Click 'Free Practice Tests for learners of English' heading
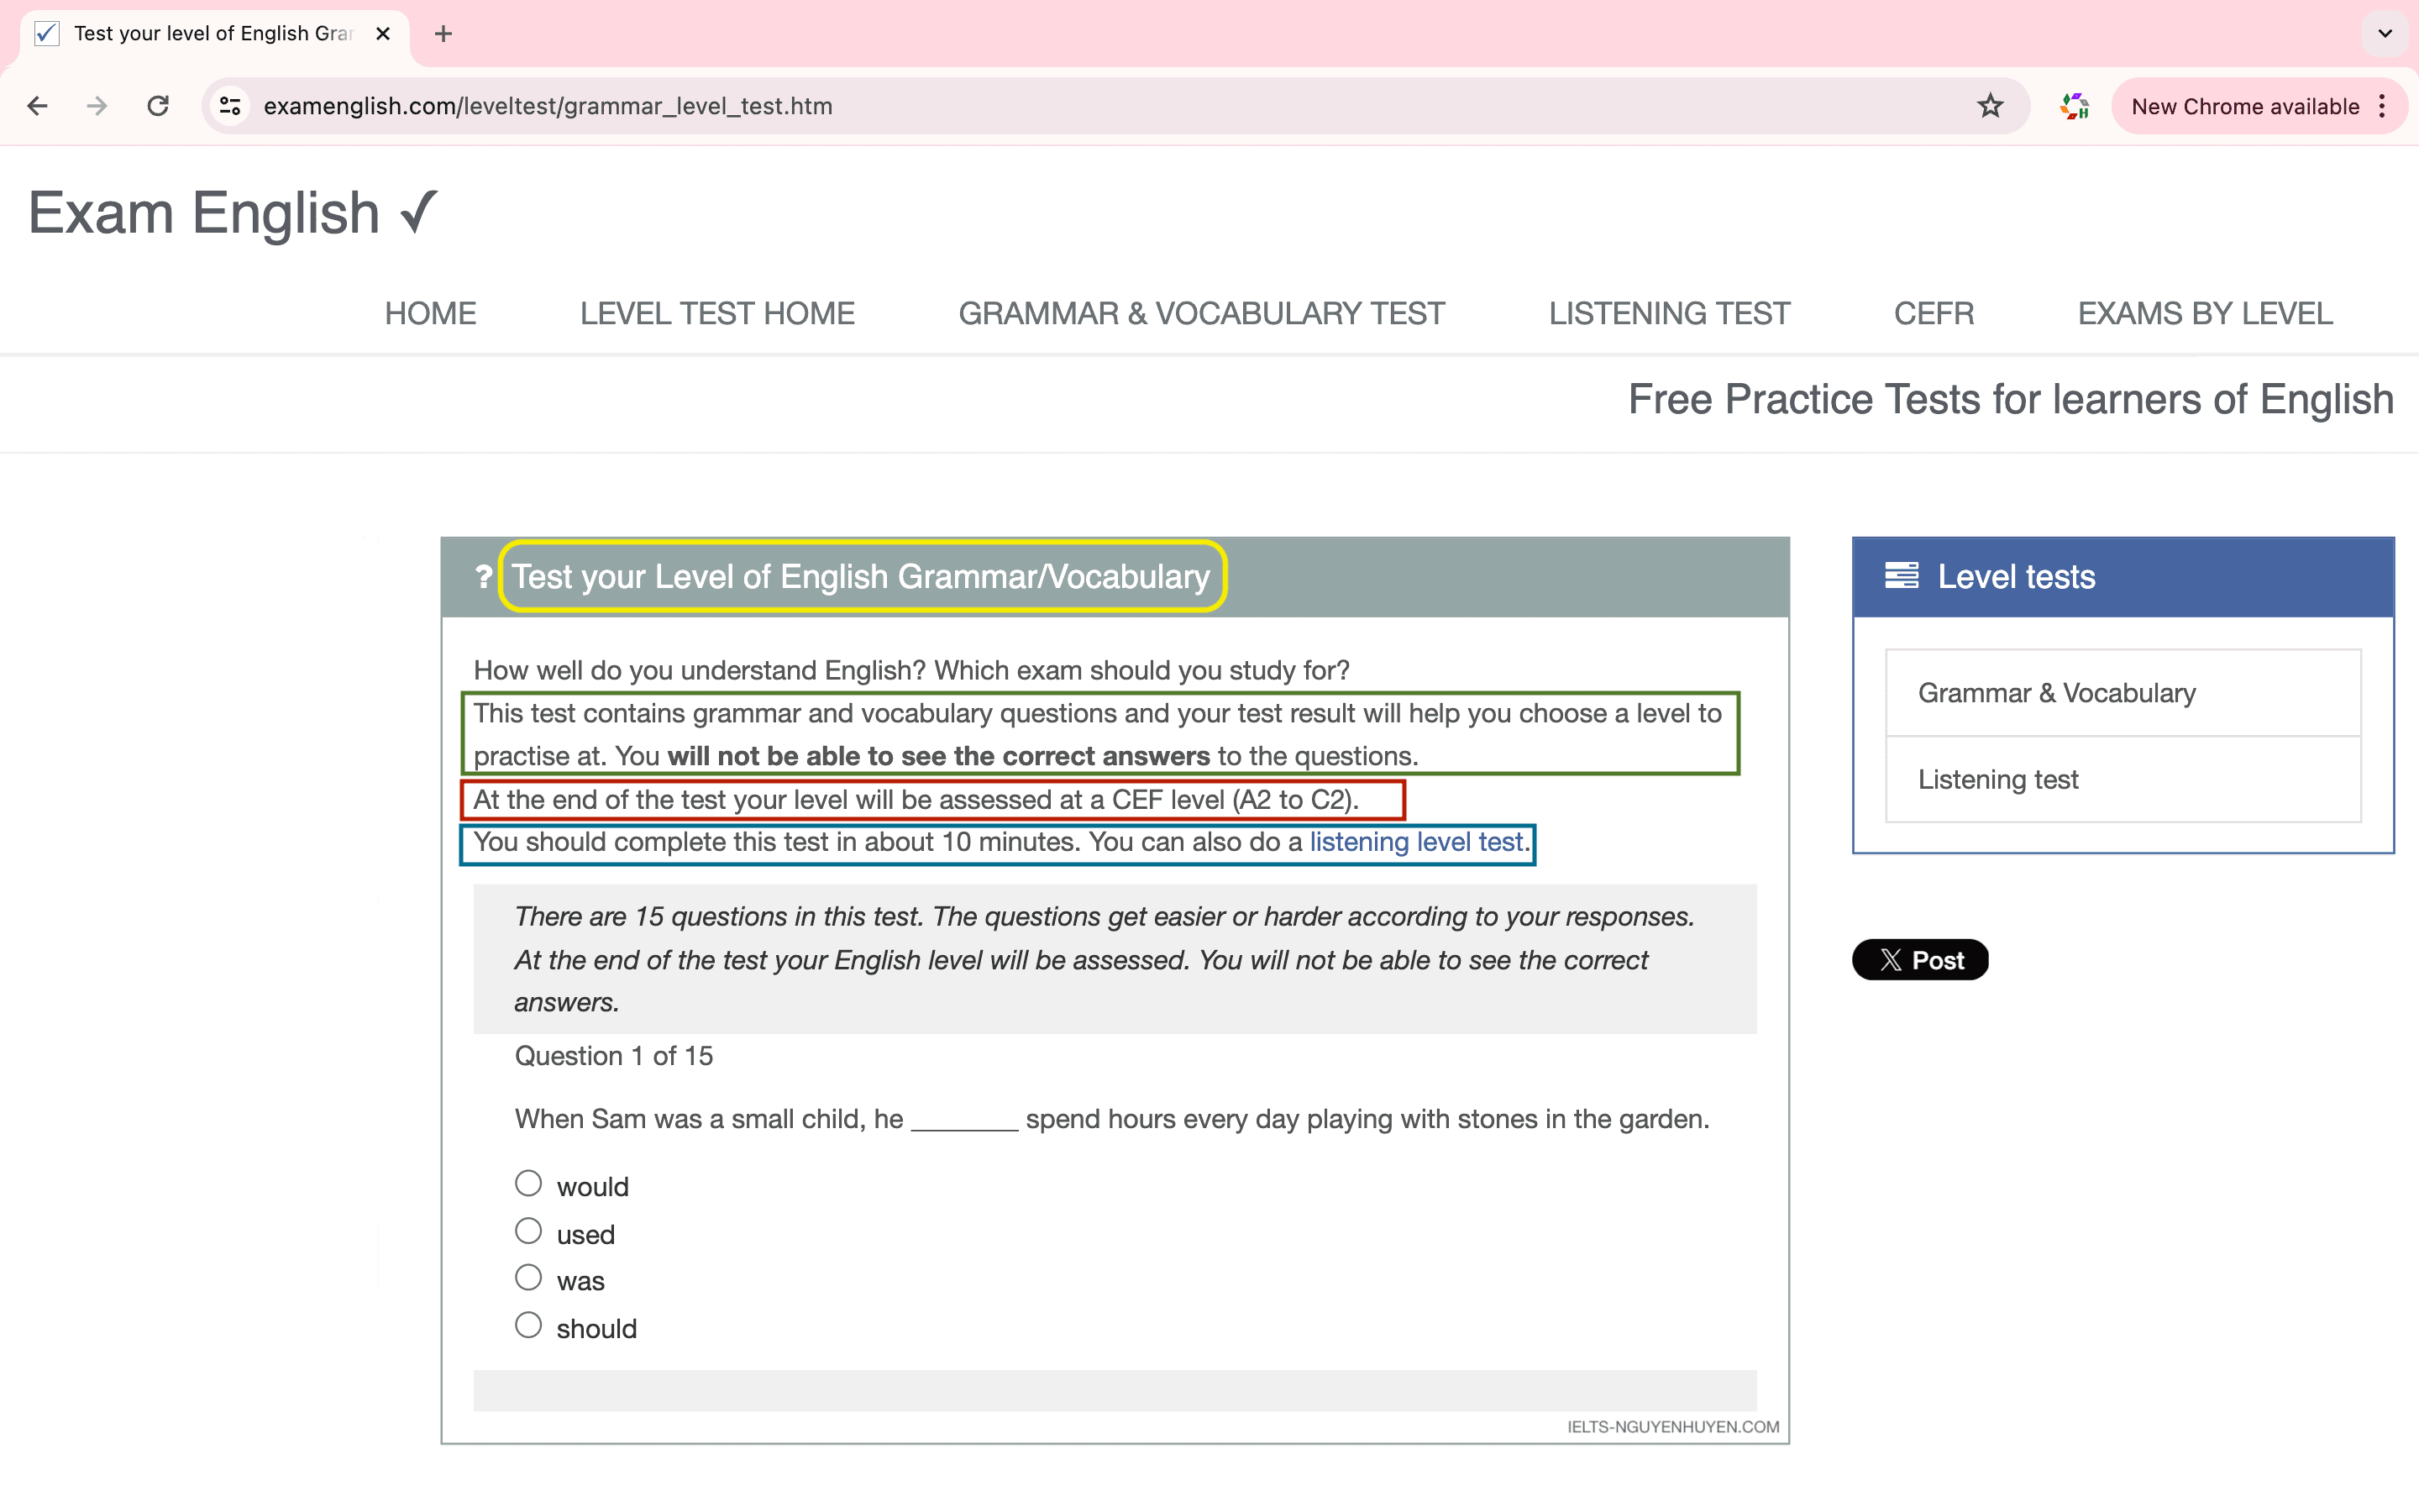The height and width of the screenshot is (1512, 2419). pyautogui.click(x=2011, y=399)
